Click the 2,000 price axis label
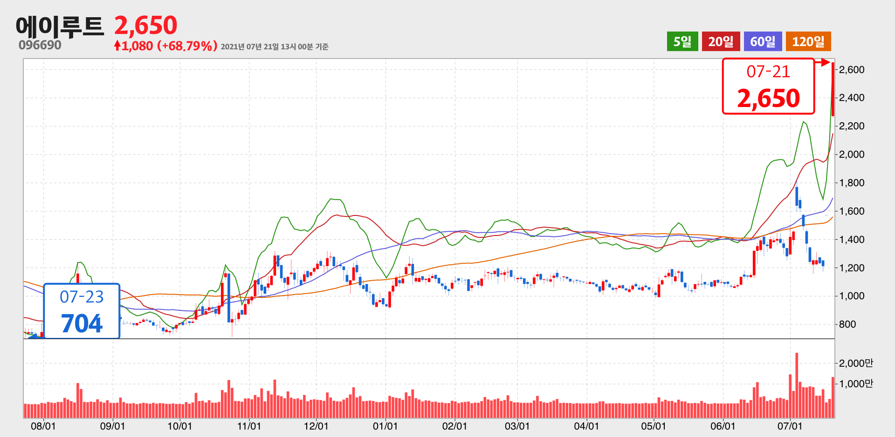Image resolution: width=895 pixels, height=437 pixels. point(852,155)
